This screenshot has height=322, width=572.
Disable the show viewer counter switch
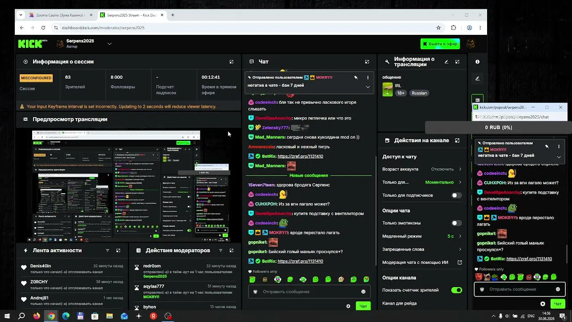[456, 290]
